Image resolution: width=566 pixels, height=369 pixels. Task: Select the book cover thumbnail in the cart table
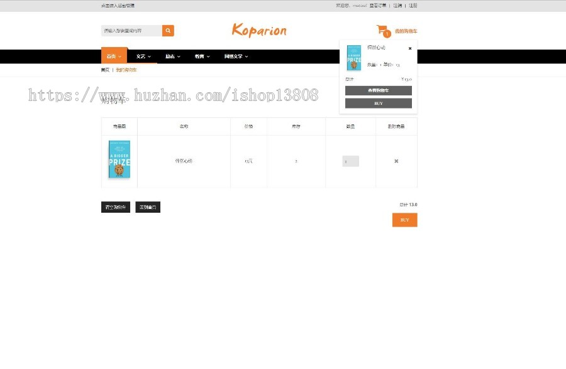[119, 161]
